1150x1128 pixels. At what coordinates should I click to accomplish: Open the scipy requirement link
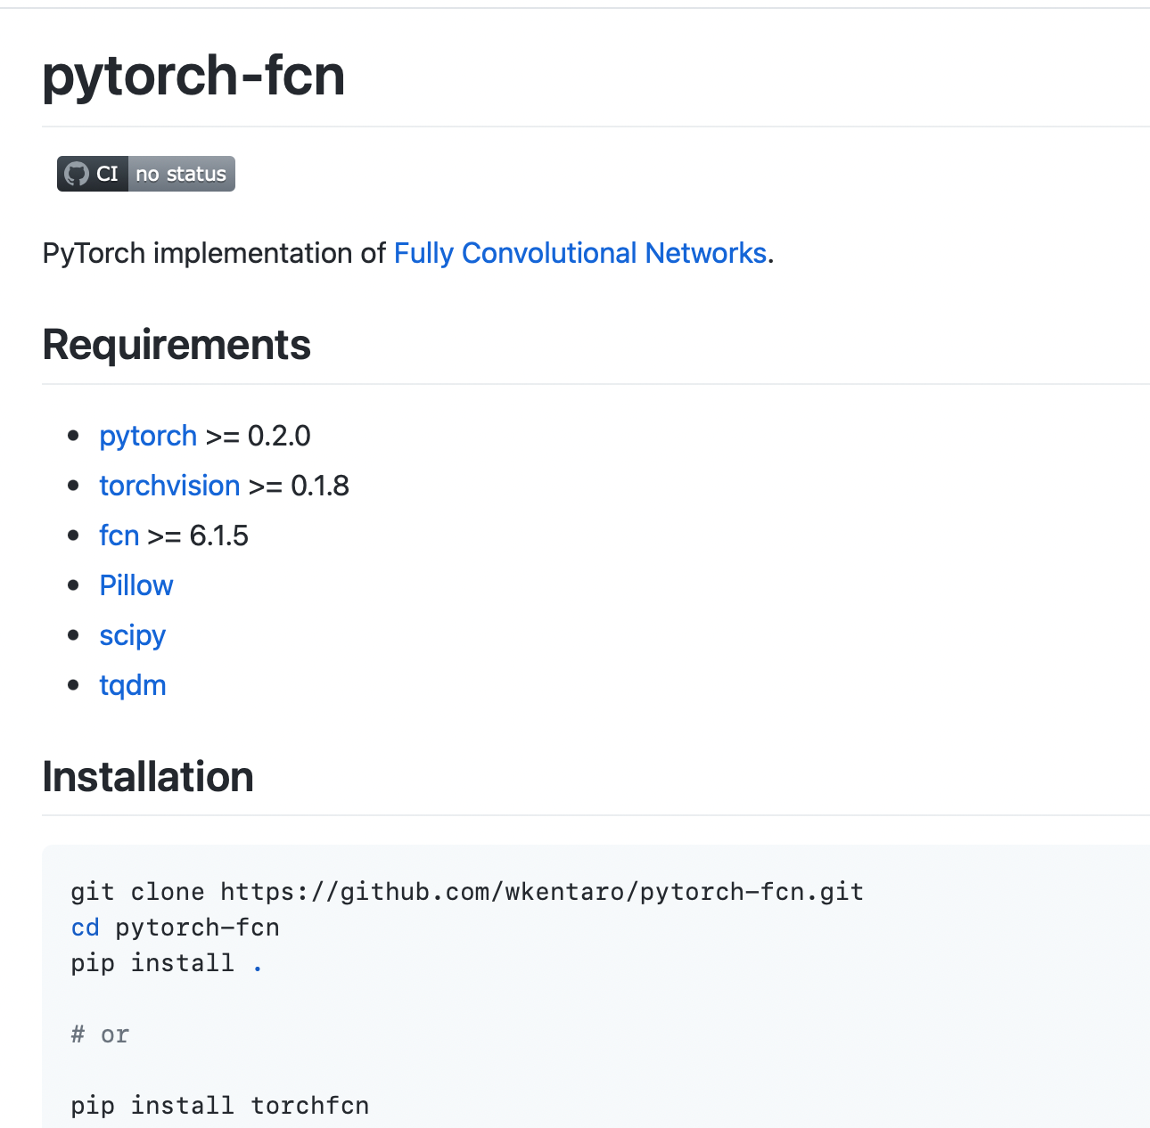132,635
